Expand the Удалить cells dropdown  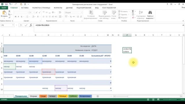pyautogui.click(x=129, y=14)
